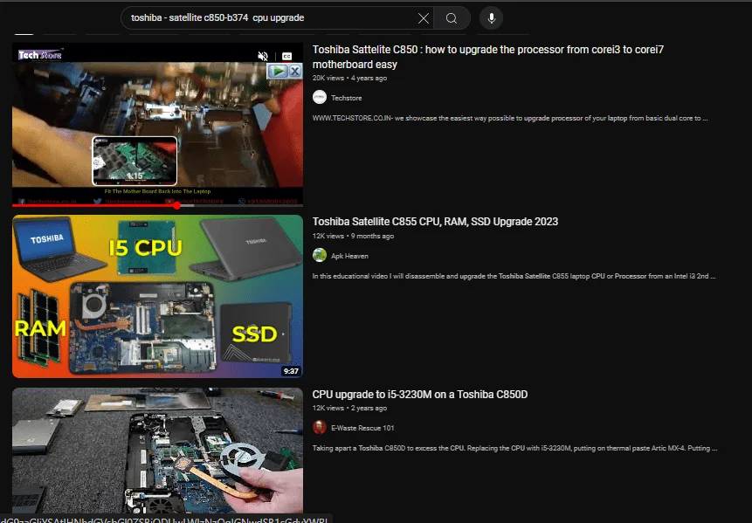Click the C850D teardown video thumbnail
This screenshot has width=752, height=523.
coord(157,451)
